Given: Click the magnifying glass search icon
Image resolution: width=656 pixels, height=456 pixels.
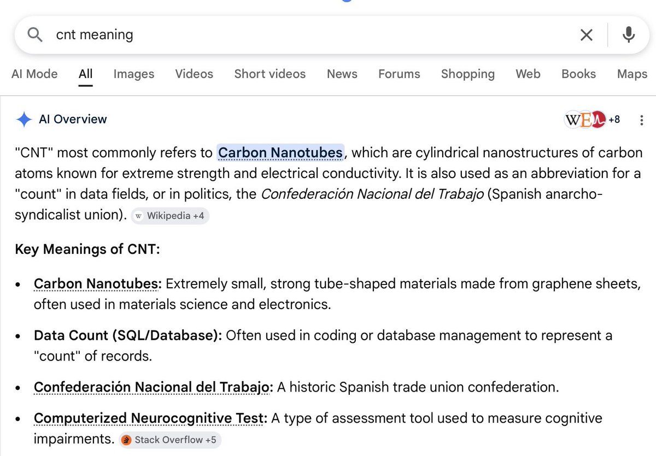Looking at the screenshot, I should [x=35, y=35].
